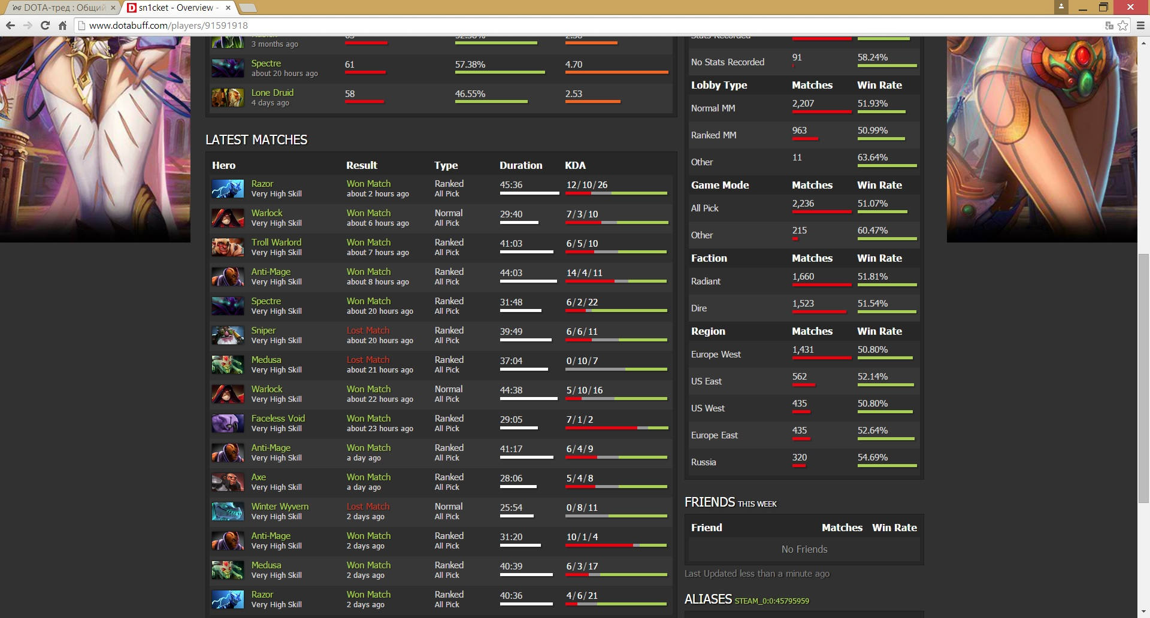Screen dimensions: 1150x618
Task: Click the Razor hero thumbnail, 45:36 match
Action: [x=228, y=189]
